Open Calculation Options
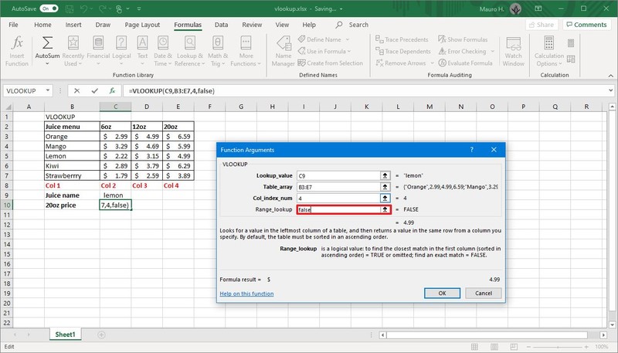This screenshot has width=618, height=353. (x=549, y=51)
